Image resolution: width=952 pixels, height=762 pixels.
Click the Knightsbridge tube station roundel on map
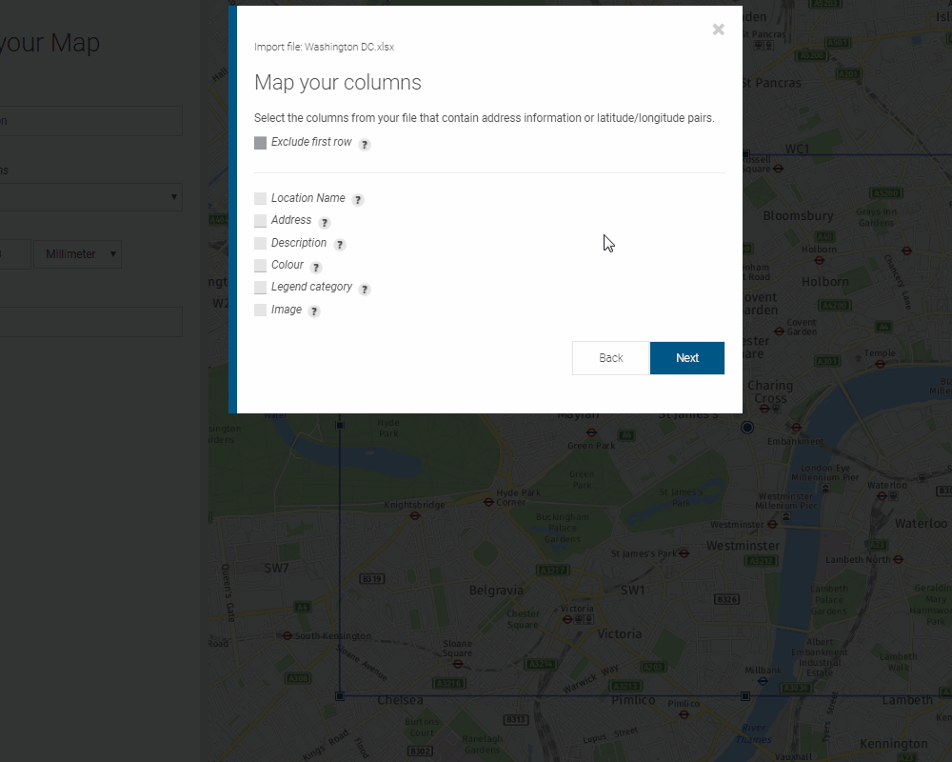tap(415, 516)
